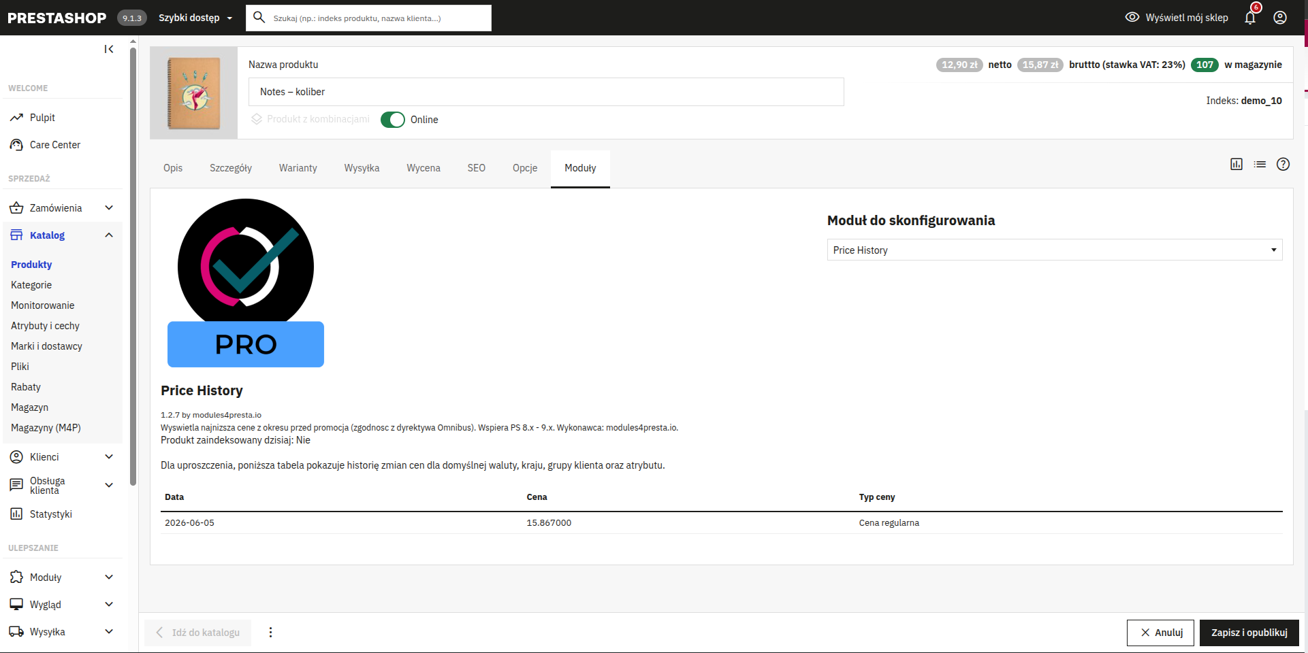Switch to the Opcje tab

pyautogui.click(x=525, y=168)
